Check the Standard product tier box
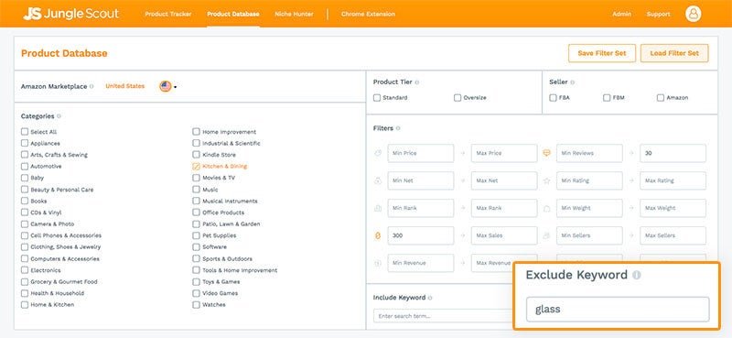Screen dimensions: 732x338 (x=377, y=98)
